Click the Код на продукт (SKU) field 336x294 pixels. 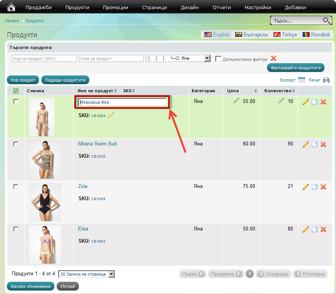44,59
